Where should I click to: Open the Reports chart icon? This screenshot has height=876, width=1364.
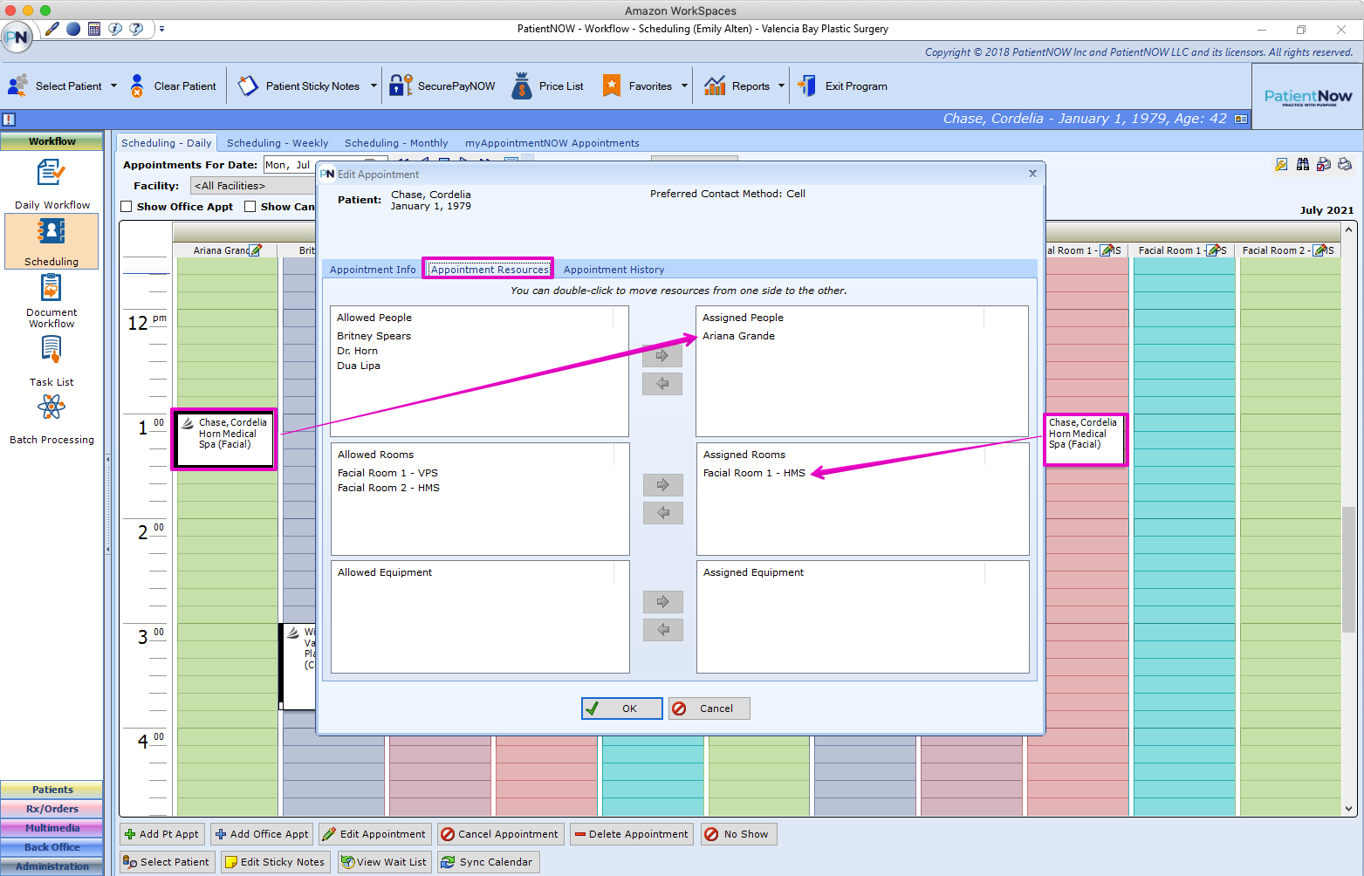715,86
